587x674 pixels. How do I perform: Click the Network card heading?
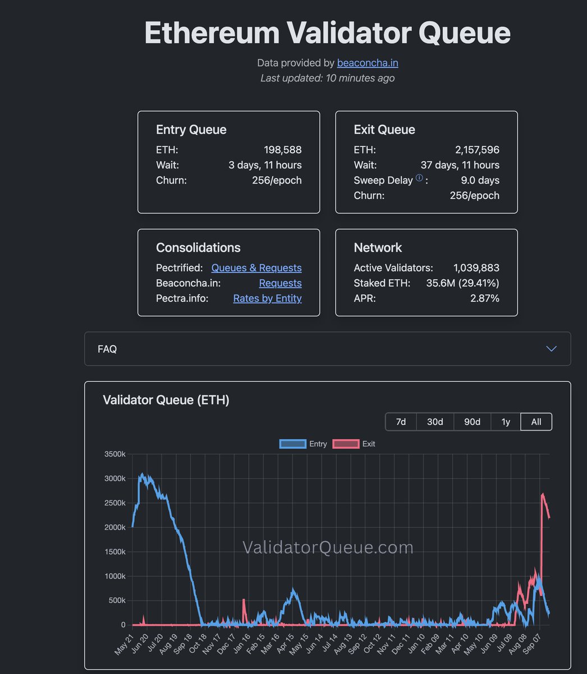click(378, 248)
